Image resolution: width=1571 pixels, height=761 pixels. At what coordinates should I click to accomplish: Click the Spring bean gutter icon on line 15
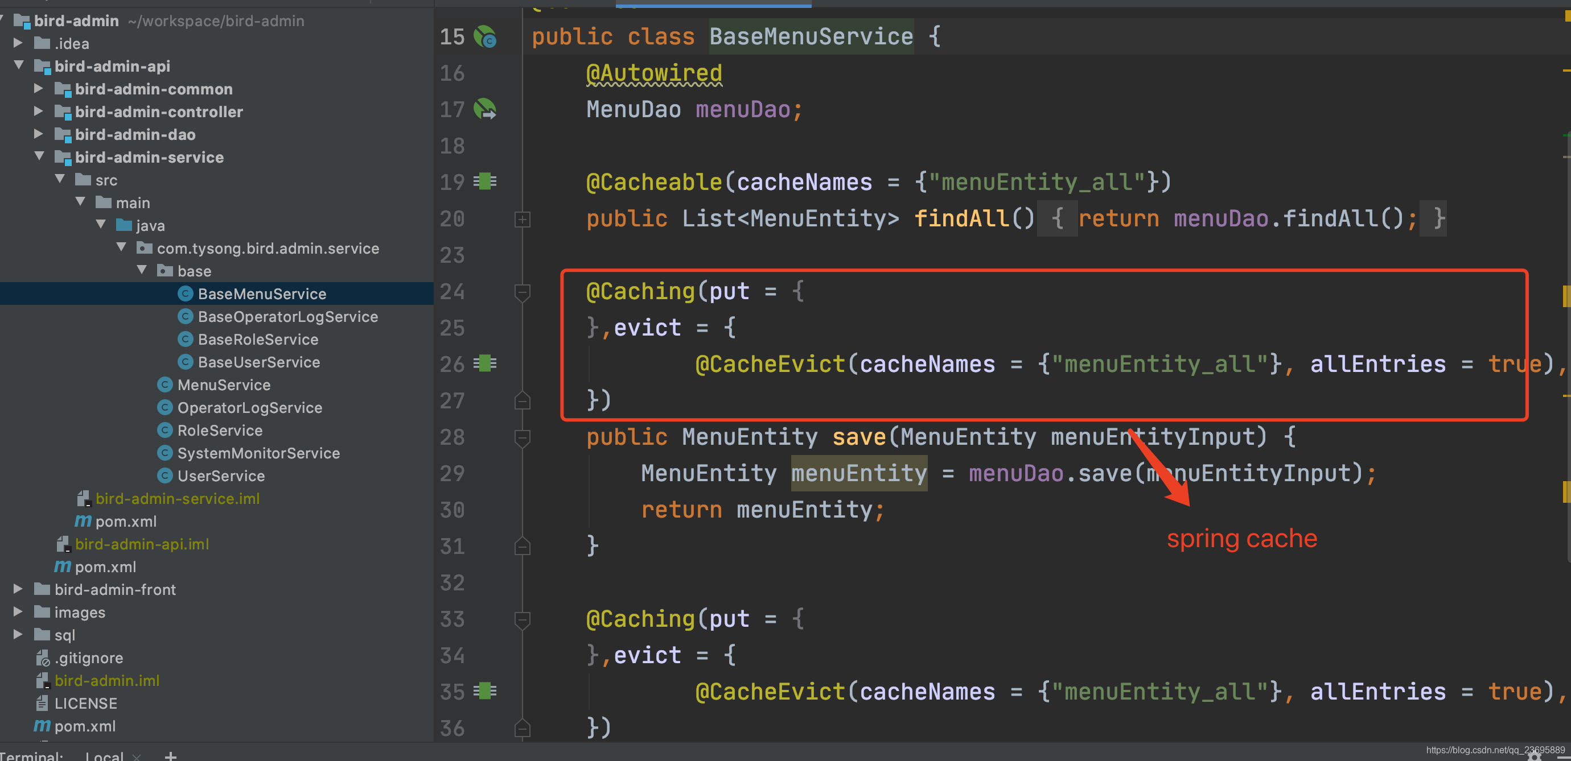tap(486, 36)
